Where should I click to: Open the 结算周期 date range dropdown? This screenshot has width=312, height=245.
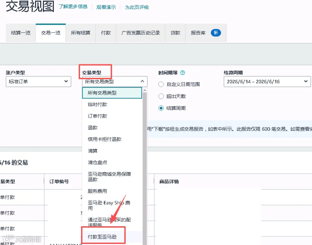click(x=267, y=82)
